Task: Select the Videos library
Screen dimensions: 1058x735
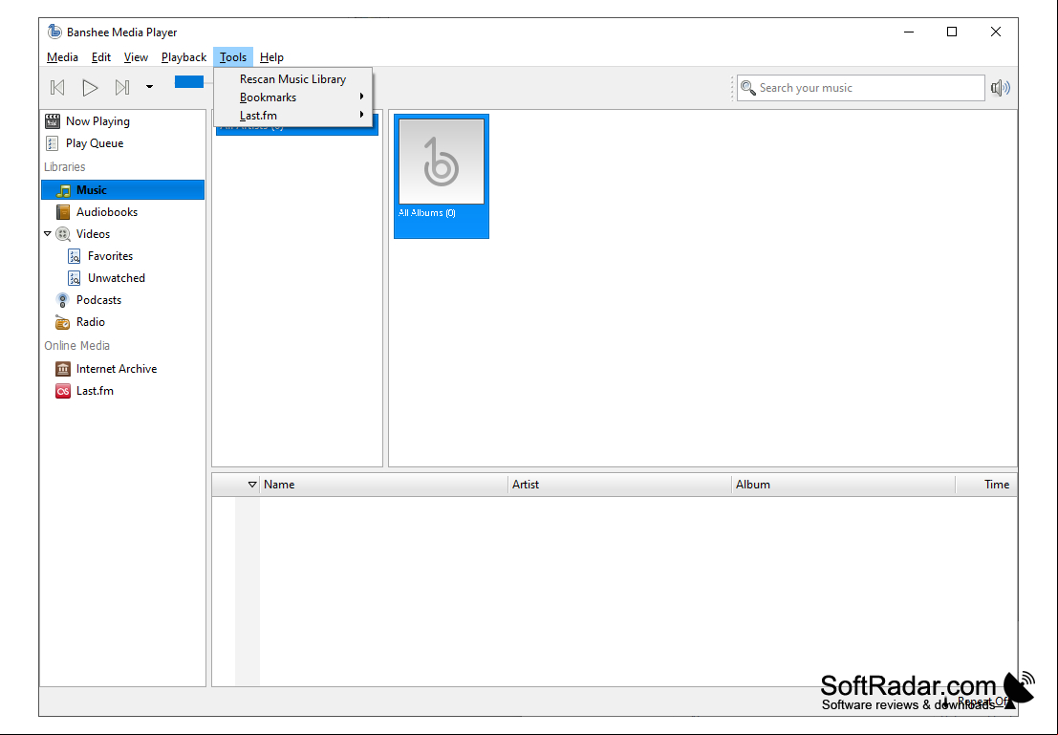Action: pos(122,234)
